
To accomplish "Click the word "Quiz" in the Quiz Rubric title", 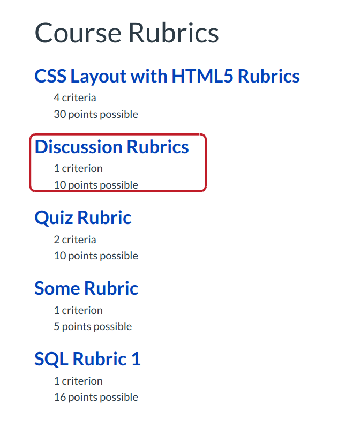I will 54,218.
